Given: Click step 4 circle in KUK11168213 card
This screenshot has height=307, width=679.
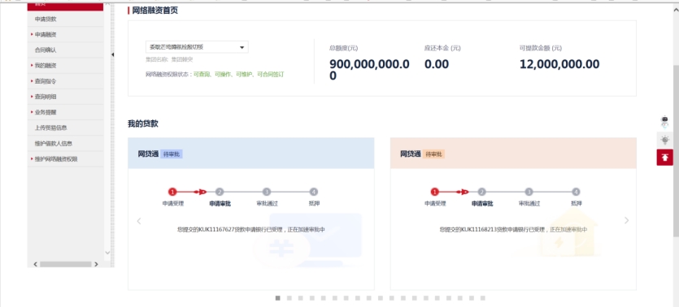Looking at the screenshot, I should tap(576, 192).
